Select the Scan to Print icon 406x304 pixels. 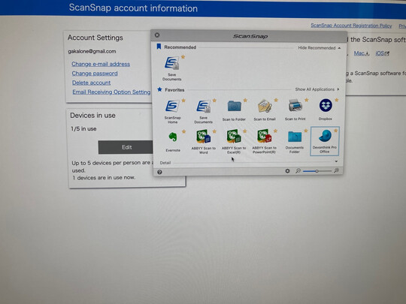tap(295, 106)
